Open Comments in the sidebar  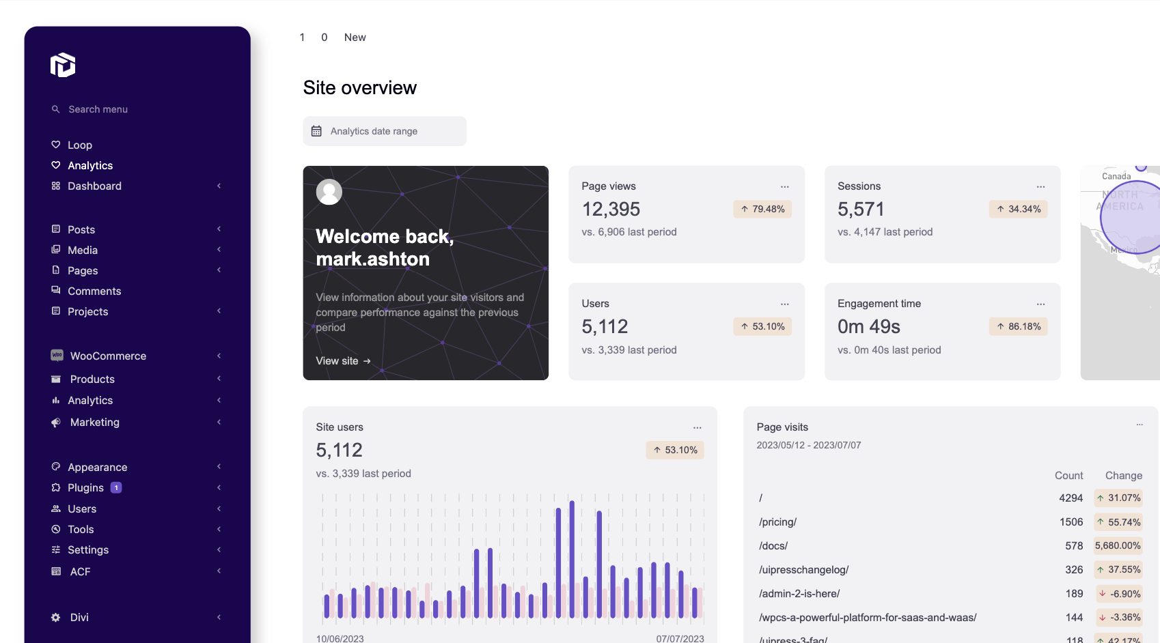click(x=94, y=291)
